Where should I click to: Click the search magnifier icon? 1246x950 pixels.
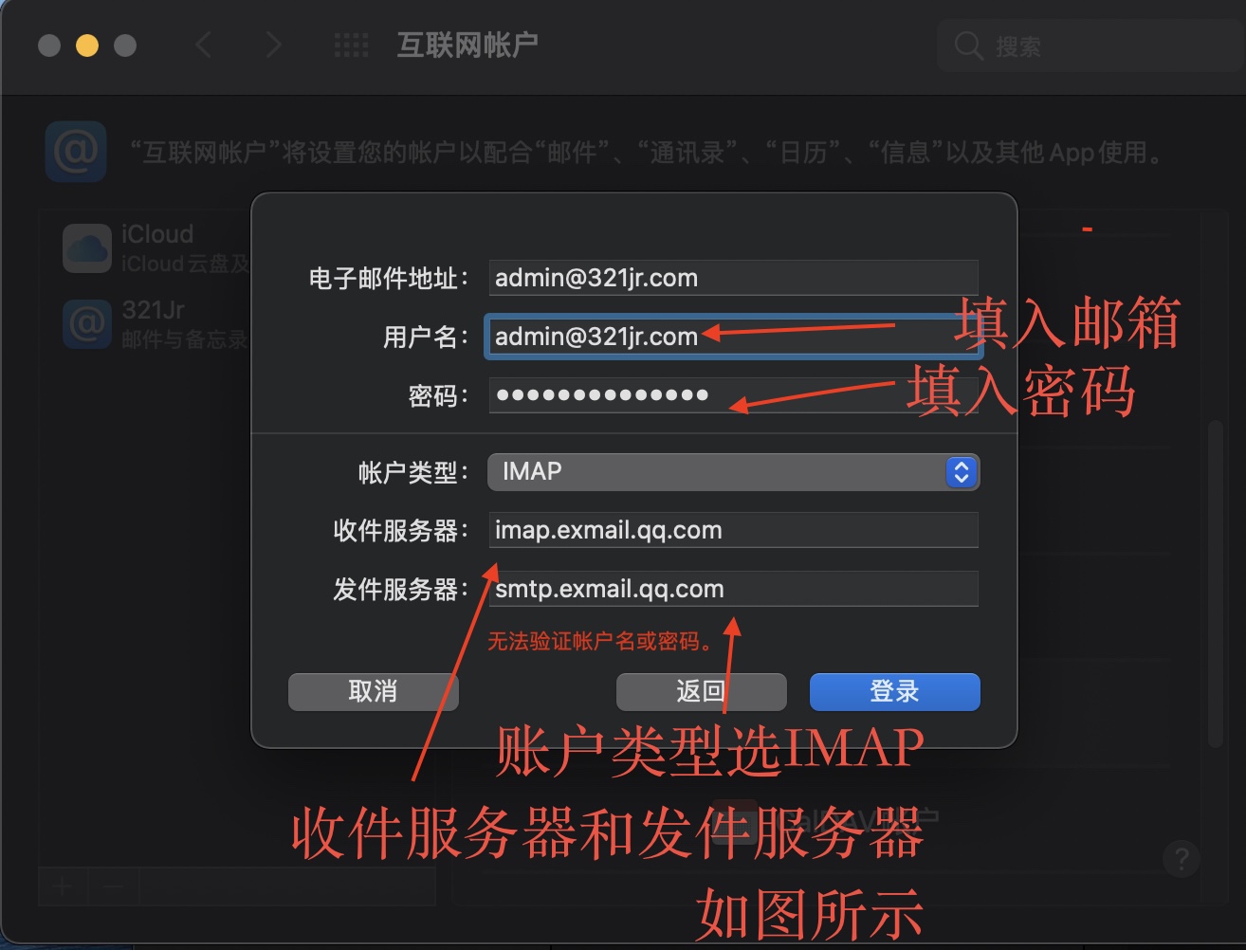click(968, 46)
